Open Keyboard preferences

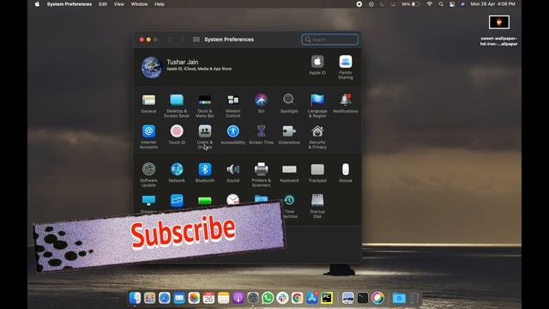click(289, 170)
